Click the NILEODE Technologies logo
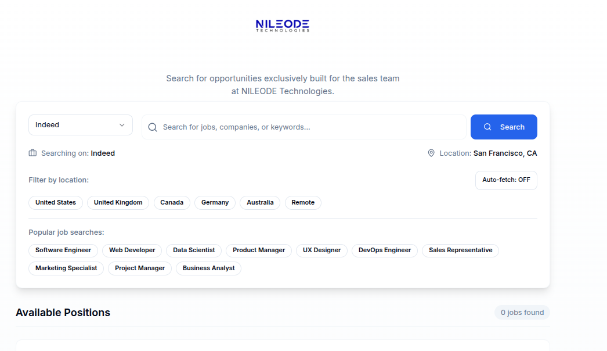The height and width of the screenshot is (351, 607). [283, 26]
